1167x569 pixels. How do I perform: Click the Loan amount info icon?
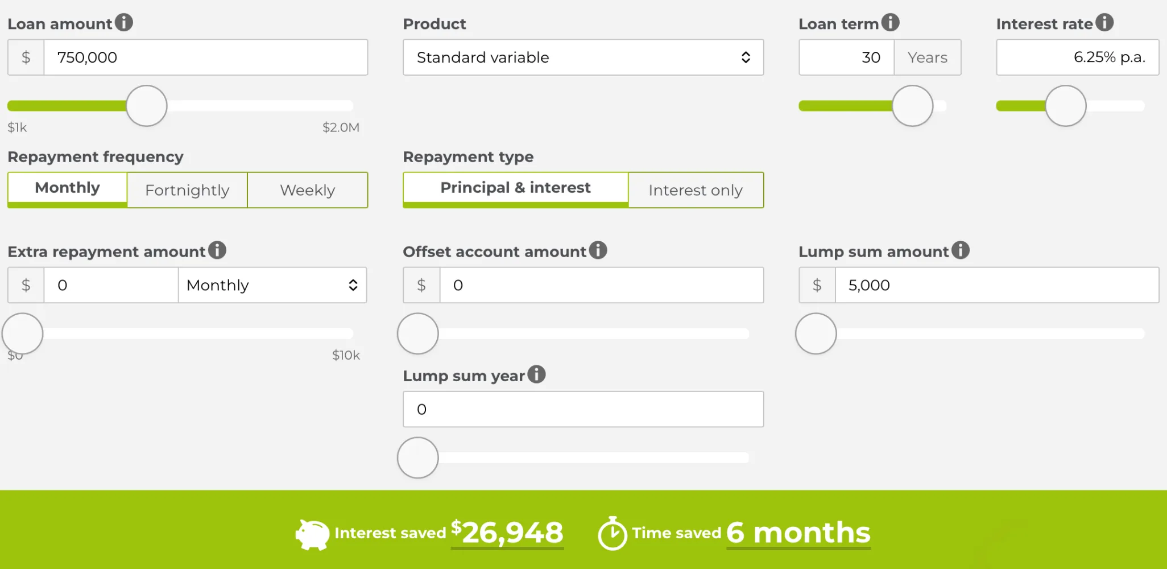click(x=123, y=23)
